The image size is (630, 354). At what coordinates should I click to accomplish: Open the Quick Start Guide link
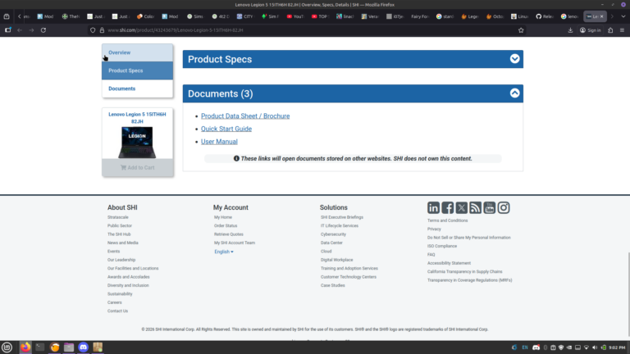[x=226, y=129]
